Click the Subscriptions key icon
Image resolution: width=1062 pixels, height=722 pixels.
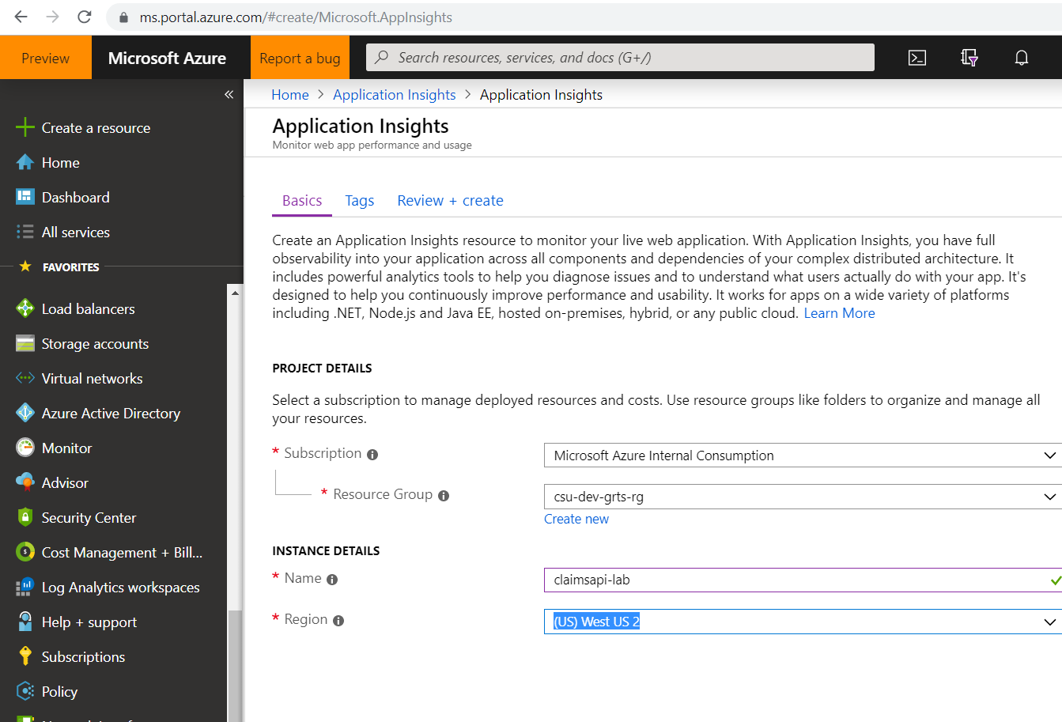pos(25,657)
